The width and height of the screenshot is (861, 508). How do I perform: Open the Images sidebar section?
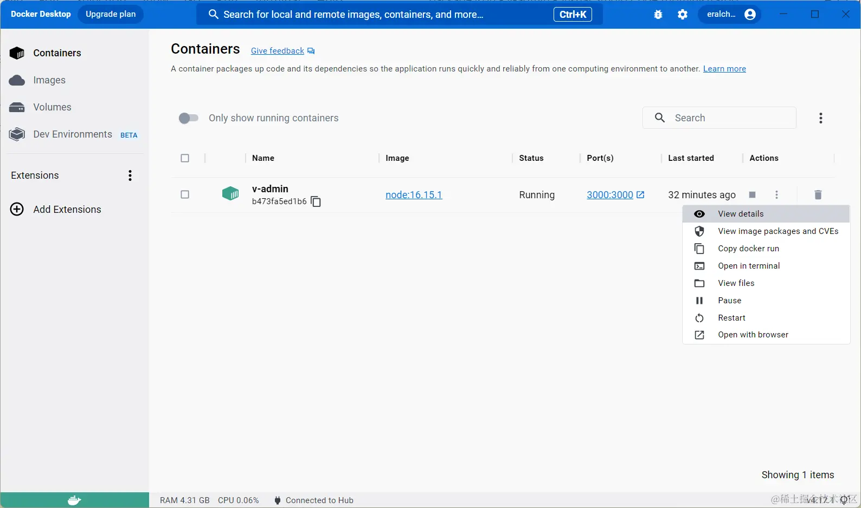[x=49, y=80]
